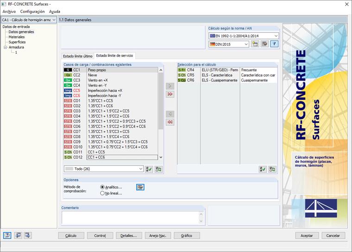Select row CO1 1.35*CC1 + CC5
The width and height of the screenshot is (352, 252).
(111, 101)
